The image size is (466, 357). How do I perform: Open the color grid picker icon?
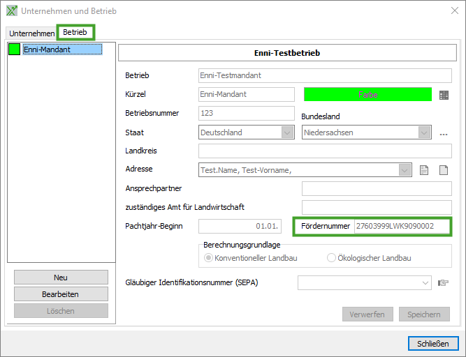point(444,95)
